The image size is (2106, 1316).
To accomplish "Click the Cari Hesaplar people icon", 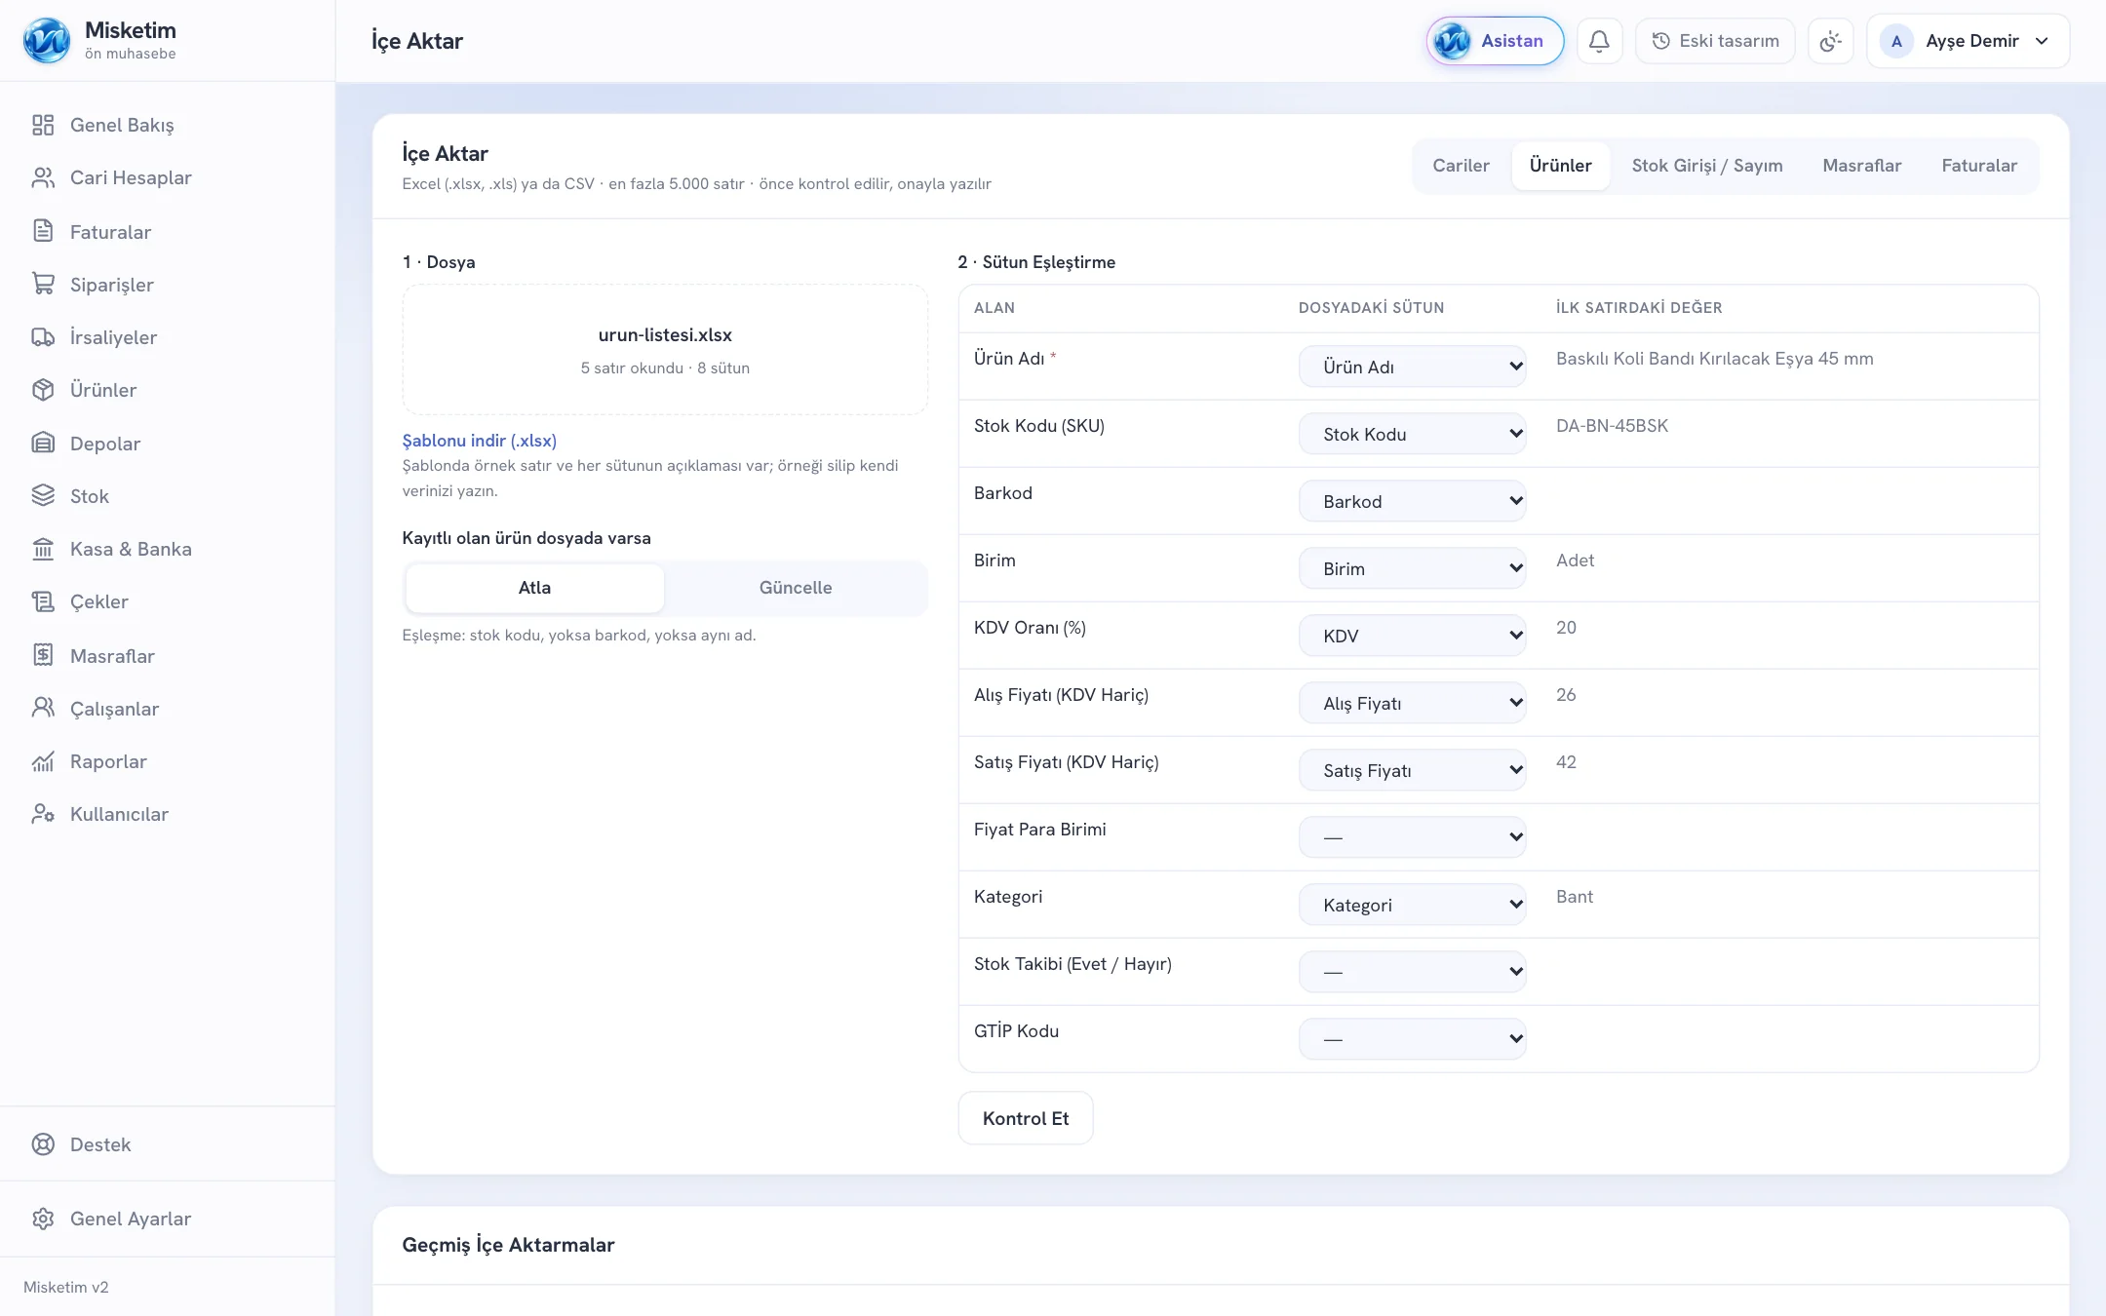I will pyautogui.click(x=43, y=177).
